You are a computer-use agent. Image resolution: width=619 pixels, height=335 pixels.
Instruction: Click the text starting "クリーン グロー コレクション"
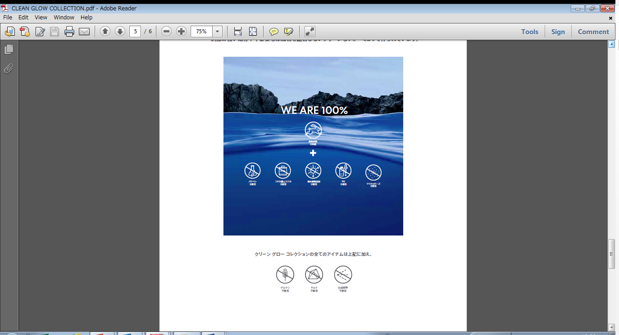point(313,254)
